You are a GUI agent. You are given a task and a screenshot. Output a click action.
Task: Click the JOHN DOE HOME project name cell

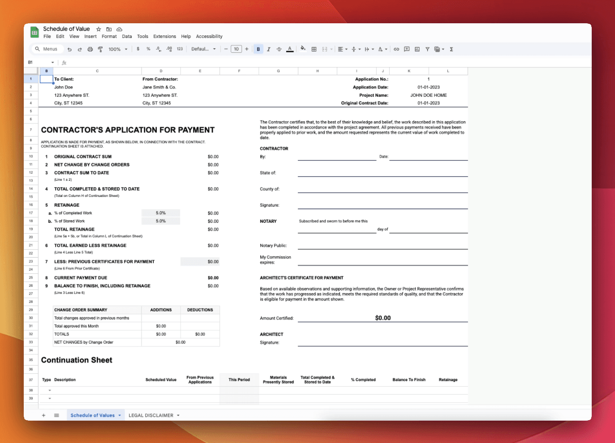tap(428, 95)
